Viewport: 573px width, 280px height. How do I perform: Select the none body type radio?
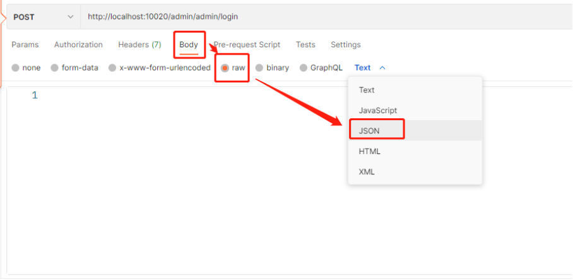[15, 68]
